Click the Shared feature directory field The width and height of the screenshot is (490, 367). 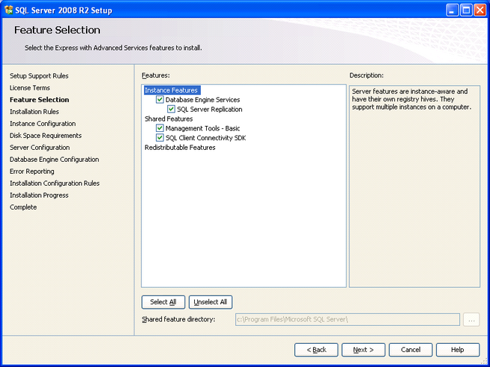(347, 319)
